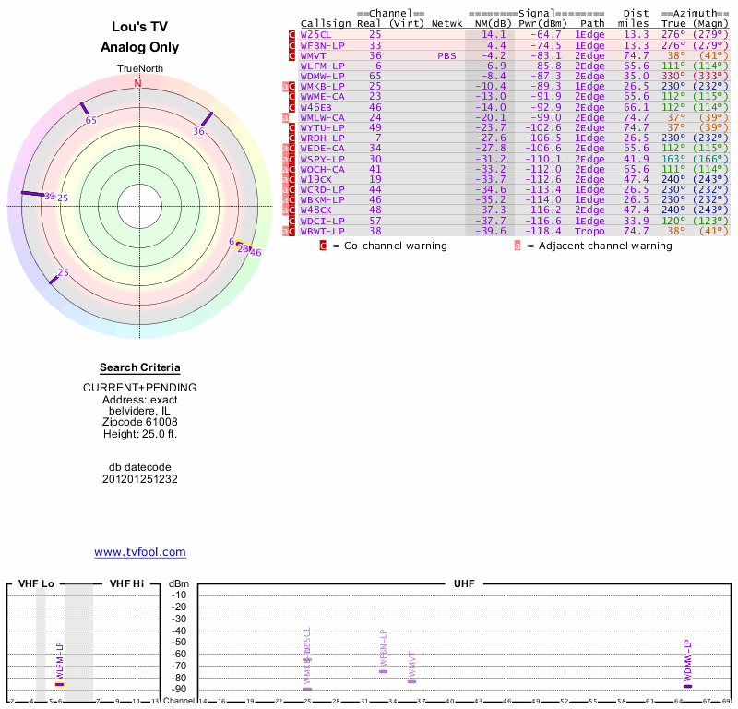The image size is (738, 709).
Task: Visit the www.tvfool.com link
Action: pos(140,552)
